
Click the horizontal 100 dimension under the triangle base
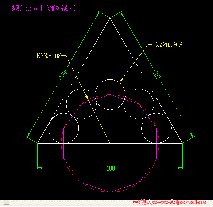tap(111, 168)
